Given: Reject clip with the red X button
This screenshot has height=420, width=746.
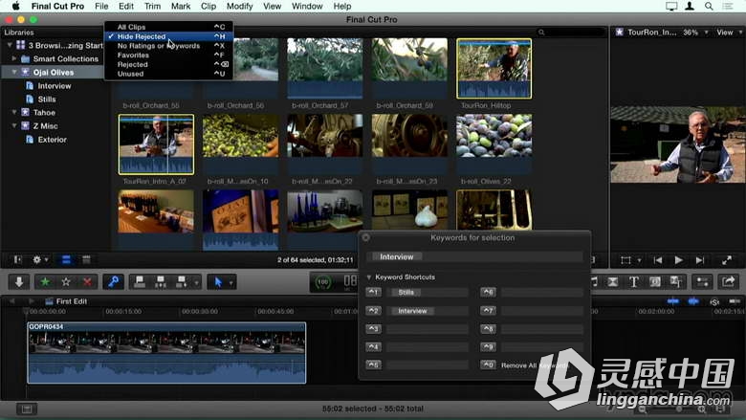Looking at the screenshot, I should tap(87, 282).
